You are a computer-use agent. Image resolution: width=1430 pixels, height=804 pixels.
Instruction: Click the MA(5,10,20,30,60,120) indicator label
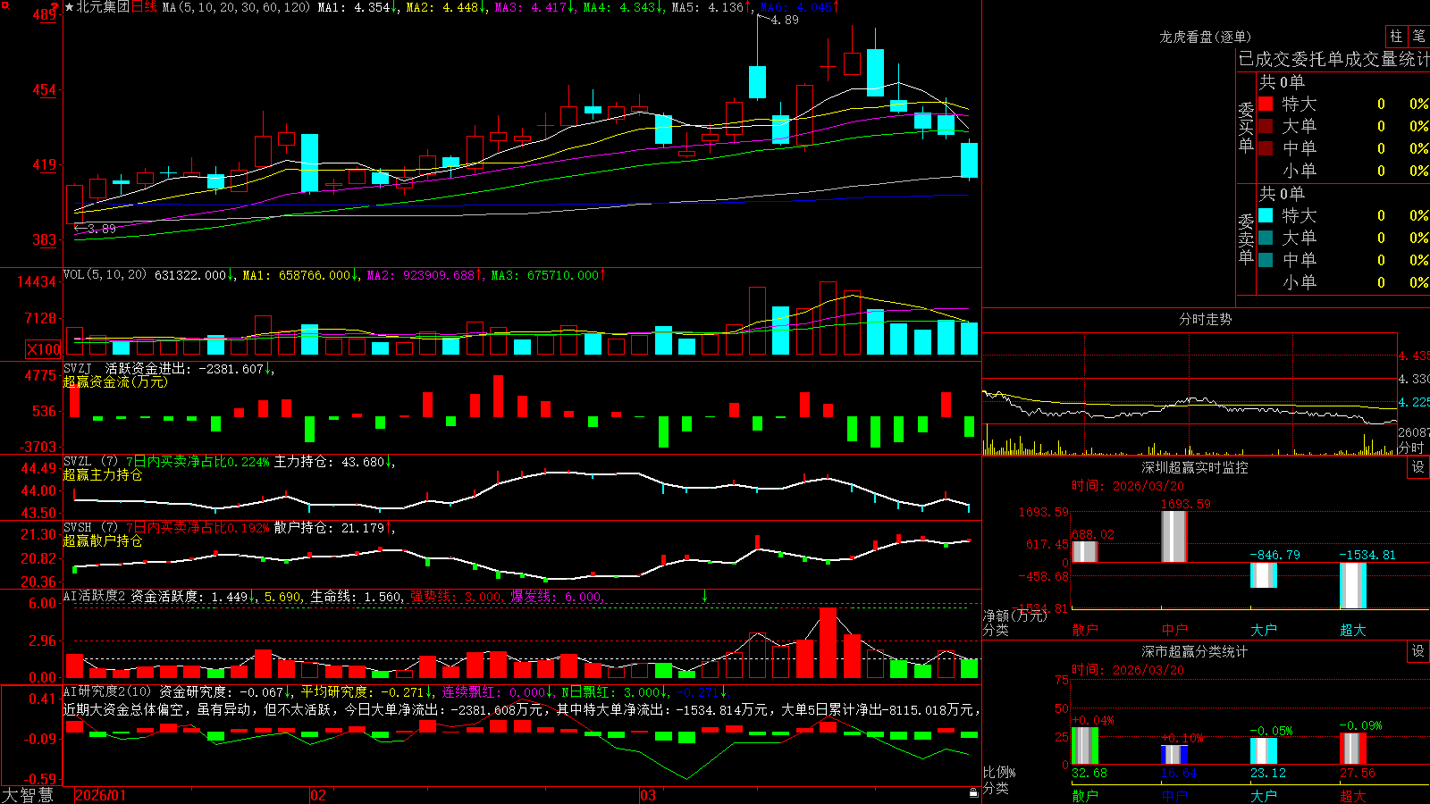point(236,7)
